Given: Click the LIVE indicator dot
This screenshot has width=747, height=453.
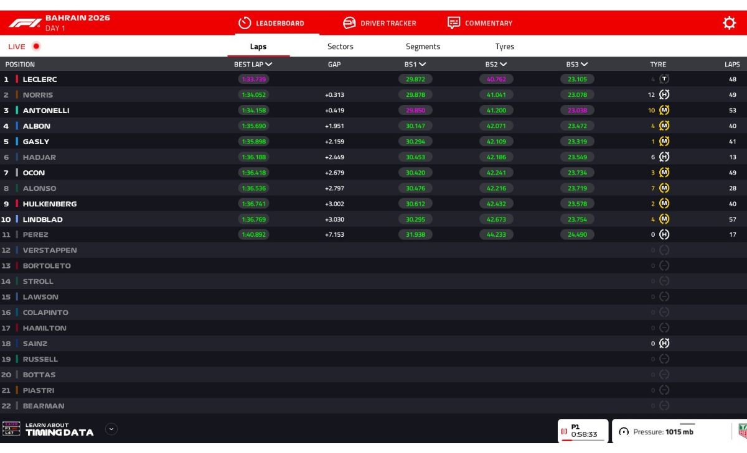Looking at the screenshot, I should tap(35, 45).
